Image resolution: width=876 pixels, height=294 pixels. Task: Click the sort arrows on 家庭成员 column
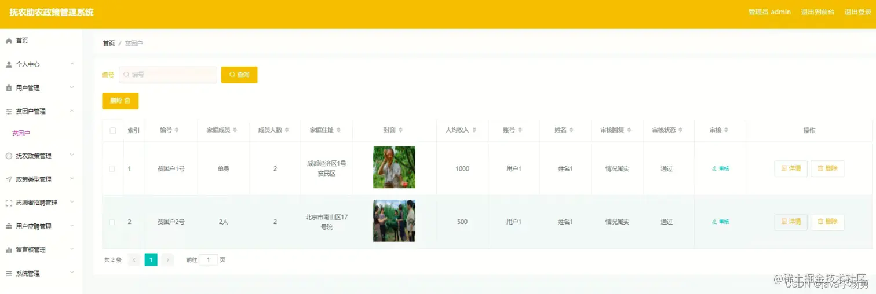click(235, 130)
